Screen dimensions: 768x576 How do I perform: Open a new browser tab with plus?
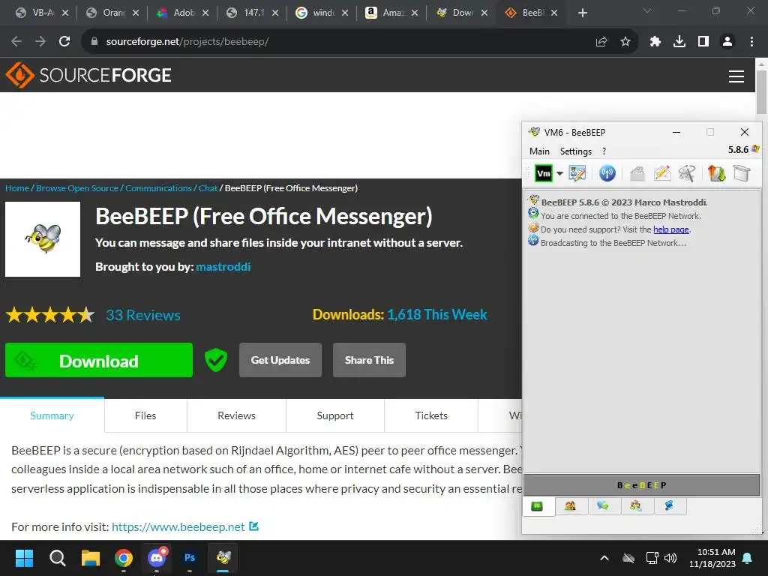point(582,13)
